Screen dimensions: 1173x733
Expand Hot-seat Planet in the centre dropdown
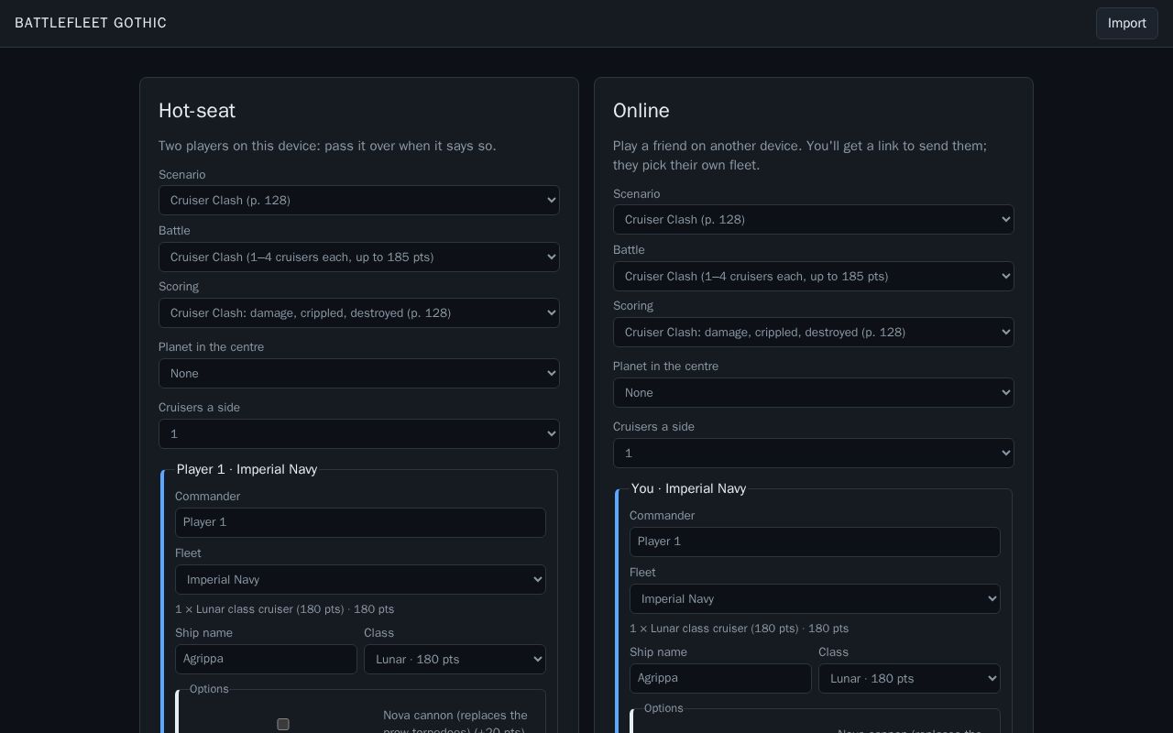point(359,374)
